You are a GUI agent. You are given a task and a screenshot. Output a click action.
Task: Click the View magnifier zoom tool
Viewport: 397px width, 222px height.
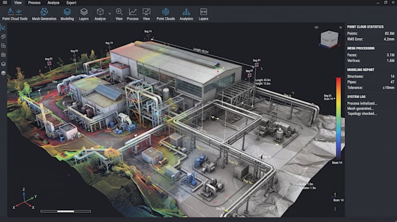119,15
